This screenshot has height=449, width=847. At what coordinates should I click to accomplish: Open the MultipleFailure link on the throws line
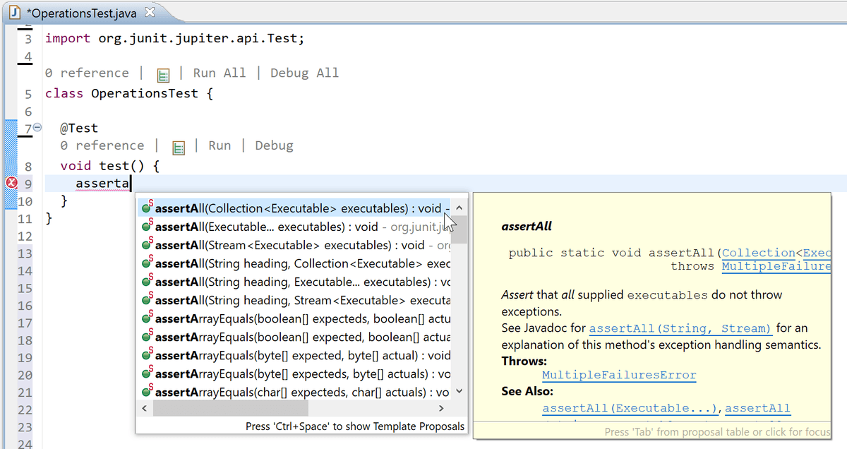pyautogui.click(x=776, y=266)
